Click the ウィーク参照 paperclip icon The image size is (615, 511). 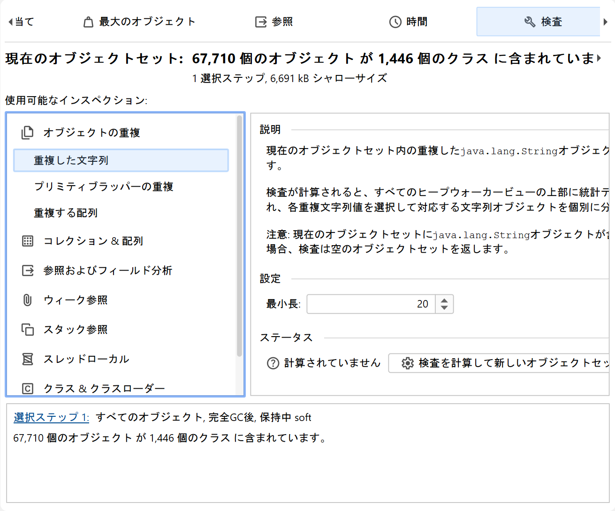click(x=28, y=300)
